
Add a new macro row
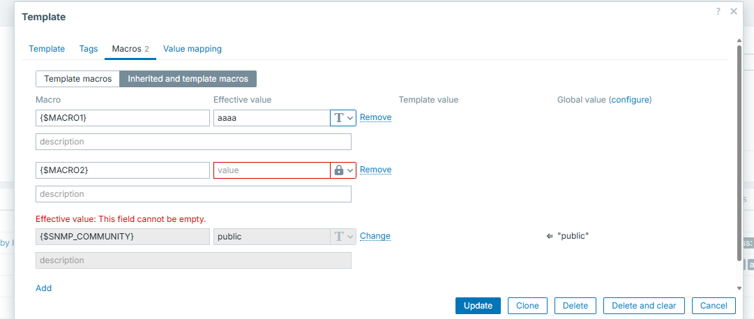point(43,288)
